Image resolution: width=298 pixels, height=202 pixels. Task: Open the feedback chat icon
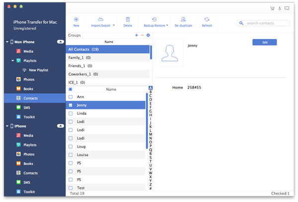(x=287, y=8)
